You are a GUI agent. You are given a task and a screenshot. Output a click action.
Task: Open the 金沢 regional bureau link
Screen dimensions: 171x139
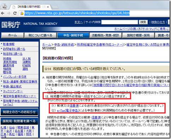click(x=9, y=131)
